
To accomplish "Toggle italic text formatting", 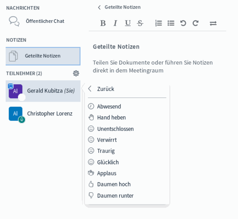I will (115, 23).
